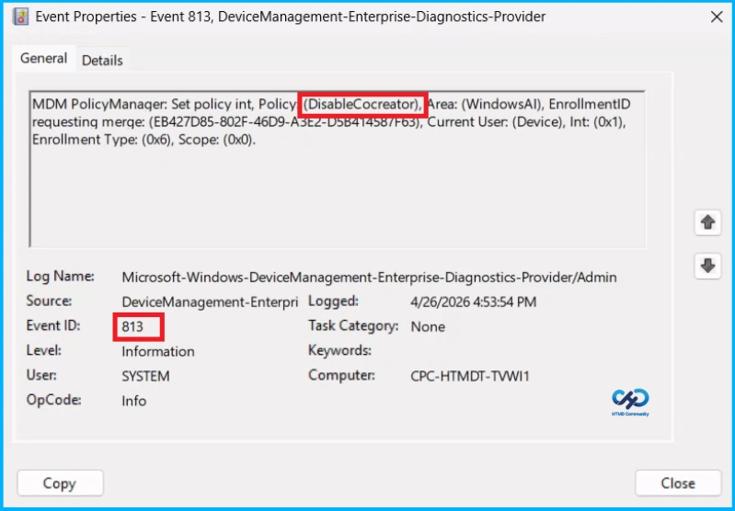Click the User value SYSTEM

tap(145, 376)
